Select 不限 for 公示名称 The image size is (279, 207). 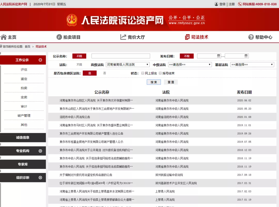(79, 56)
